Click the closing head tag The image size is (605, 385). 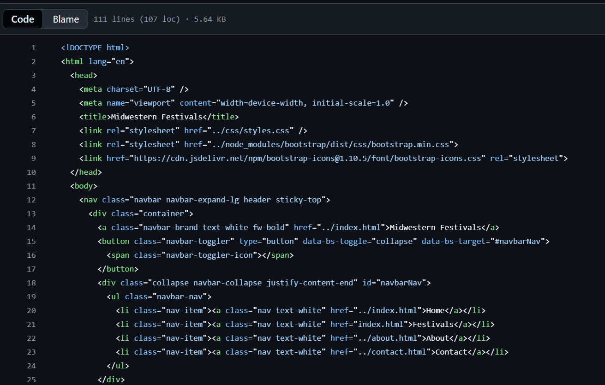[x=86, y=172]
